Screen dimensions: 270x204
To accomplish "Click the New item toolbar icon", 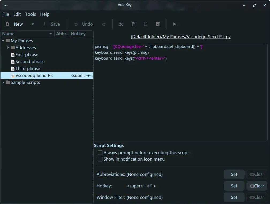I will 8,24.
